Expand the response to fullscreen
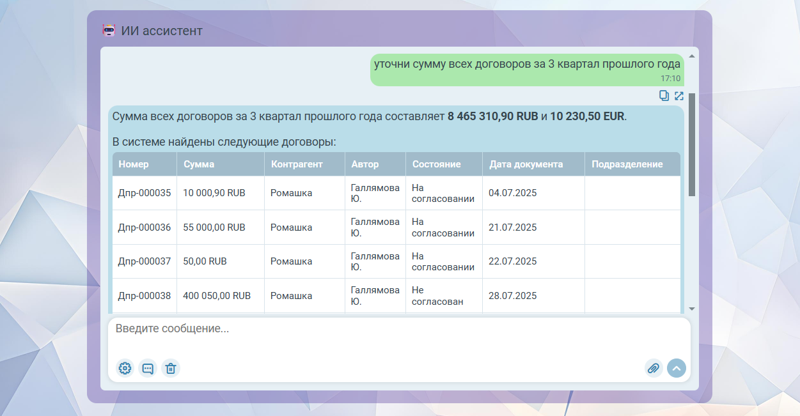The height and width of the screenshot is (416, 800). coord(679,96)
